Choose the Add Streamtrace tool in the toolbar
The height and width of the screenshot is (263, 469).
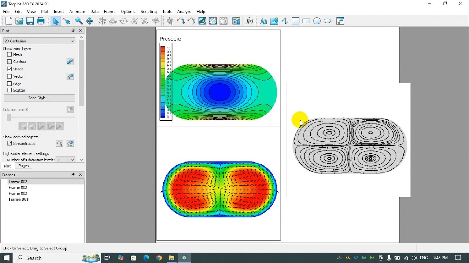coord(181,21)
